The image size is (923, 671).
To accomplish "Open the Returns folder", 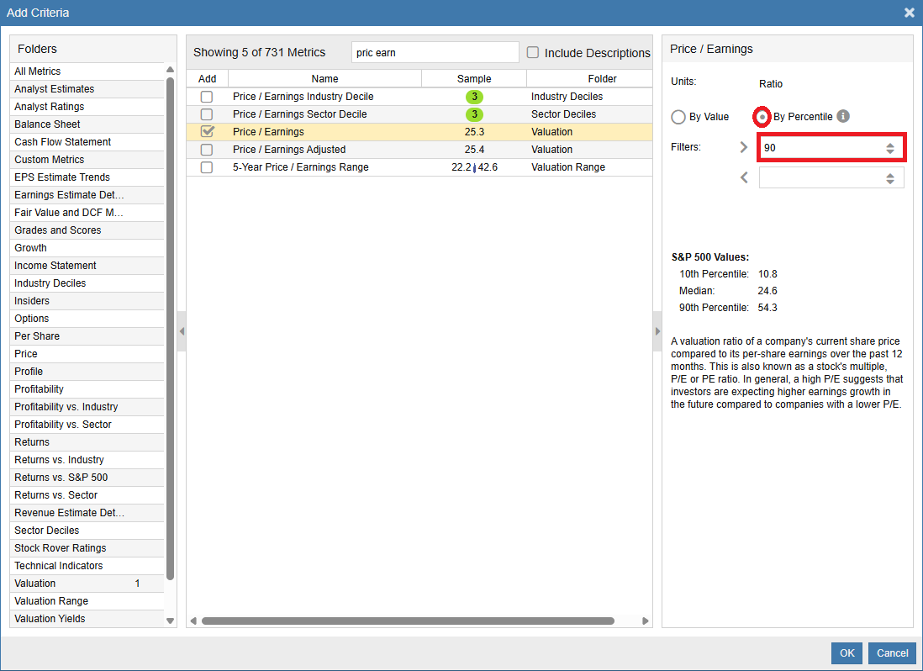I will point(87,442).
